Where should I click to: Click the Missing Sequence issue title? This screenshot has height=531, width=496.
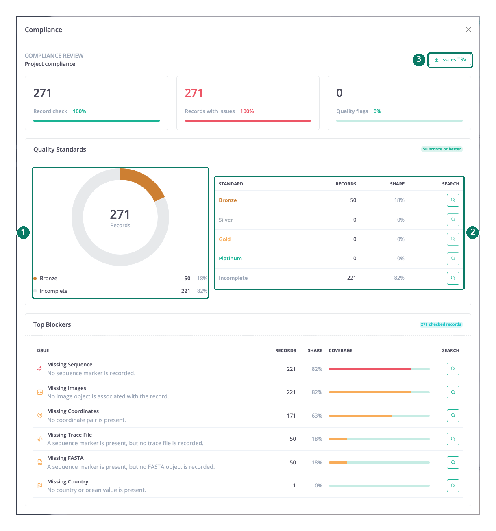[x=70, y=365]
